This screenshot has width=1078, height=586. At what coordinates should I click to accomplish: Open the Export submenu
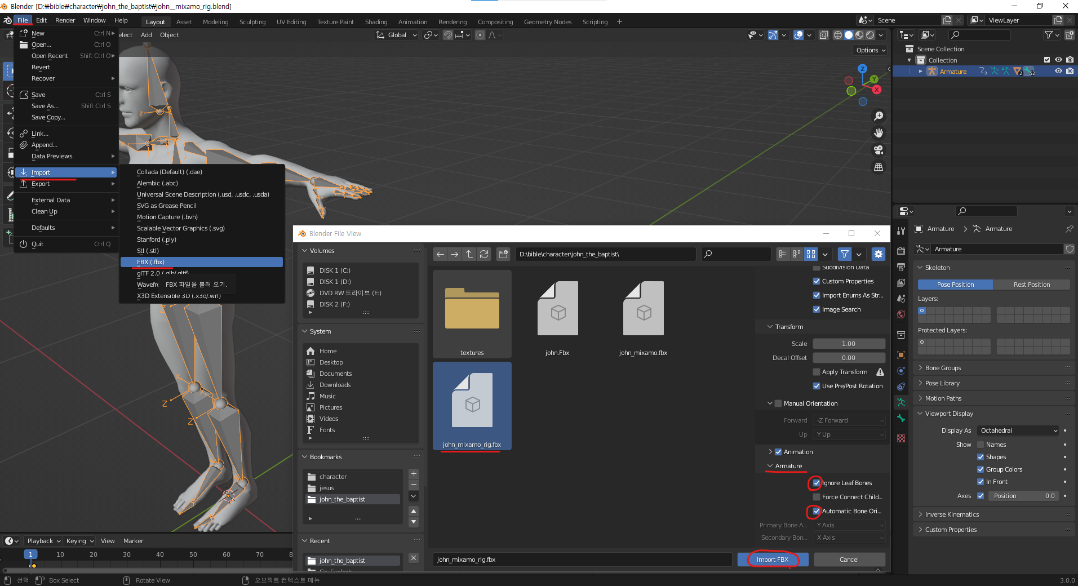coord(66,184)
